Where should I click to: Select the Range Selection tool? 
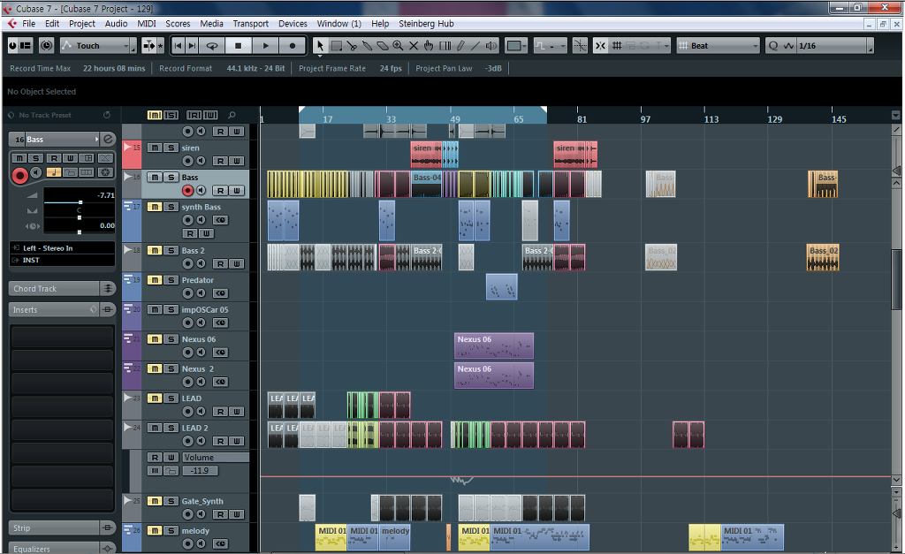click(336, 46)
